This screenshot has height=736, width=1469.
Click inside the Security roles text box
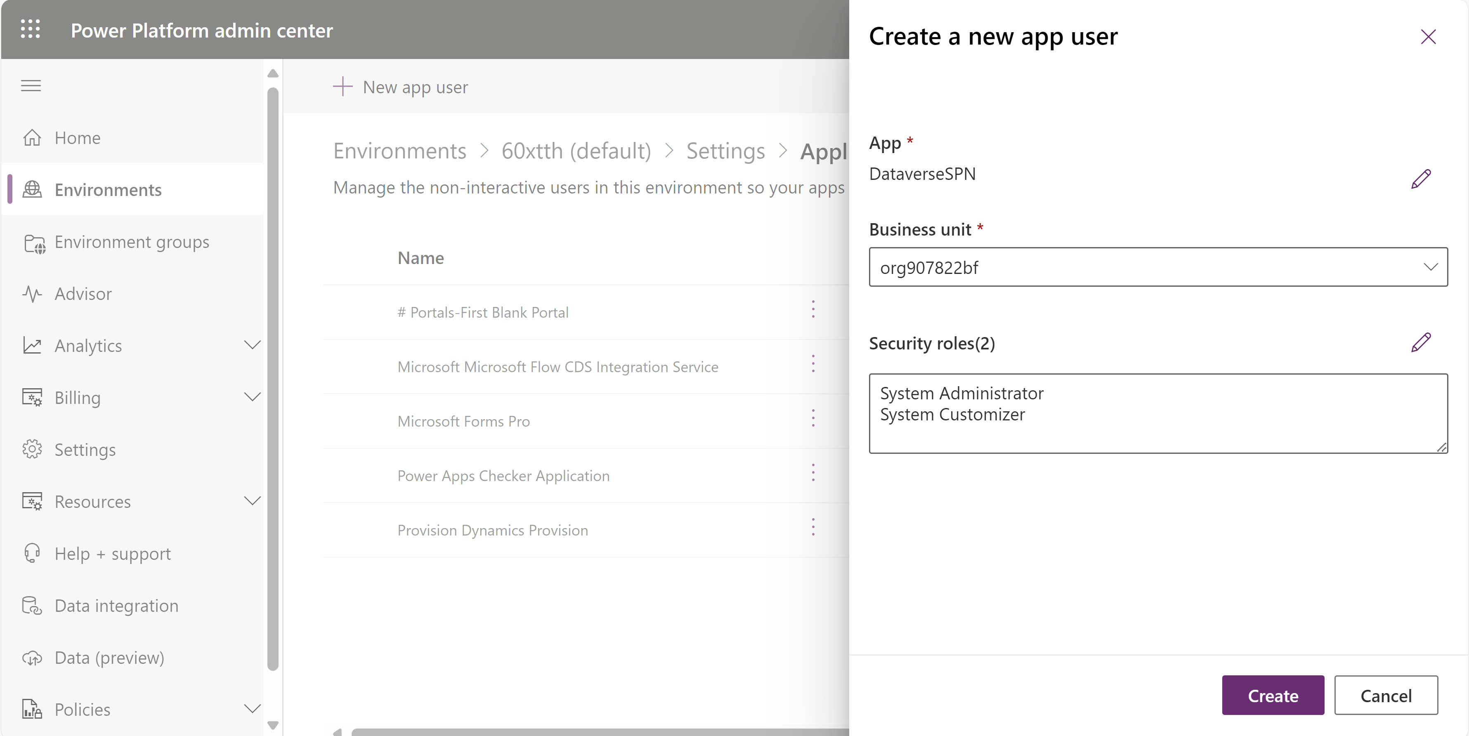[x=1157, y=413]
